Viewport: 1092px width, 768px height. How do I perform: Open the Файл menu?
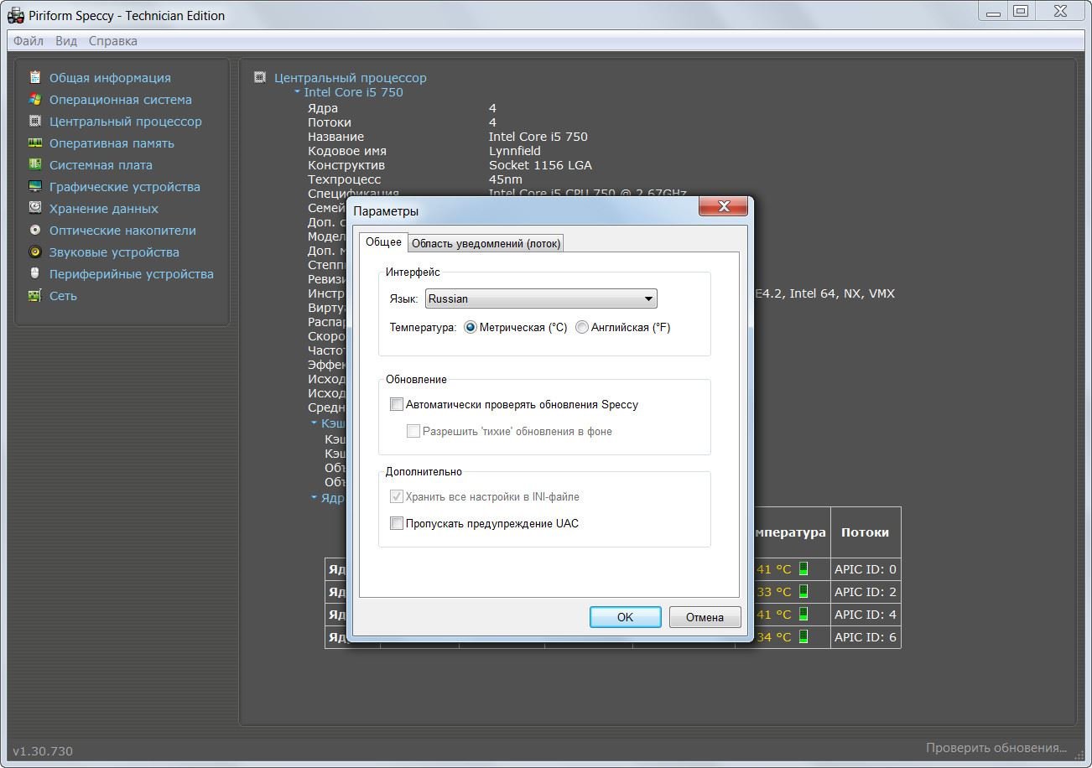(29, 41)
